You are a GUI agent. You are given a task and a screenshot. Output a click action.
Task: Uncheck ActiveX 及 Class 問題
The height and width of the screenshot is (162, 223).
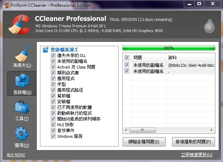point(53,67)
